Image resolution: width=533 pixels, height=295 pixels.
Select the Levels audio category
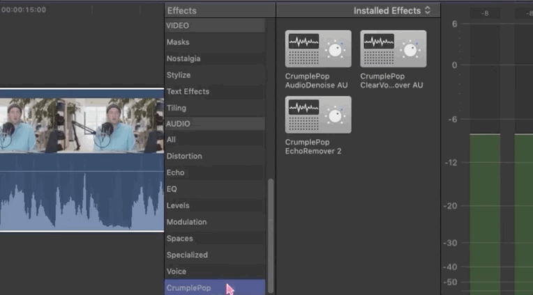click(x=215, y=205)
